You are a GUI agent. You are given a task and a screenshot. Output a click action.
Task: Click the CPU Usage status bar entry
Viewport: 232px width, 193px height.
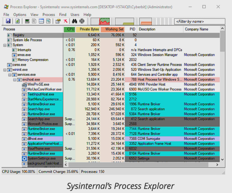pyautogui.click(x=19, y=172)
